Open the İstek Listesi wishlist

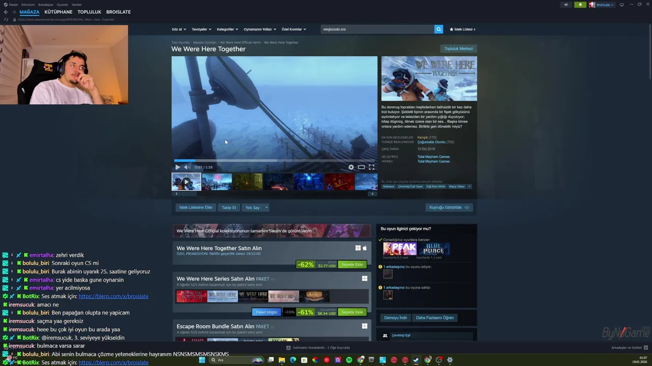463,29
